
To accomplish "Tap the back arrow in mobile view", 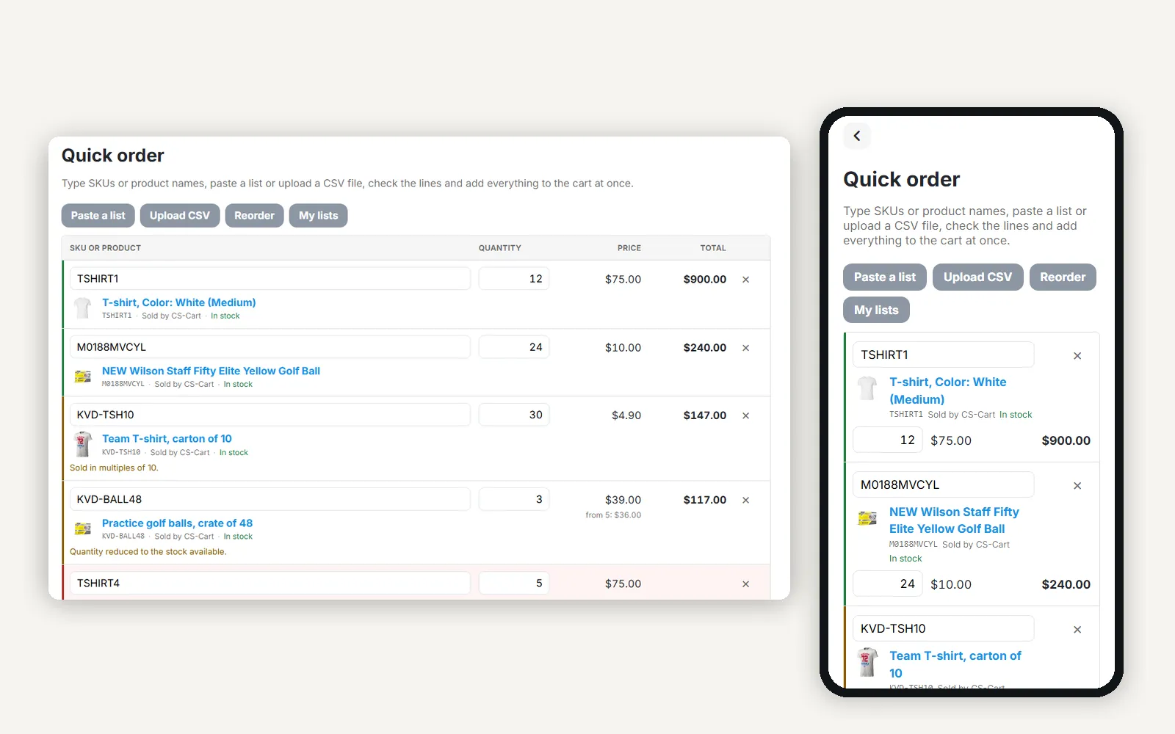I will point(857,136).
